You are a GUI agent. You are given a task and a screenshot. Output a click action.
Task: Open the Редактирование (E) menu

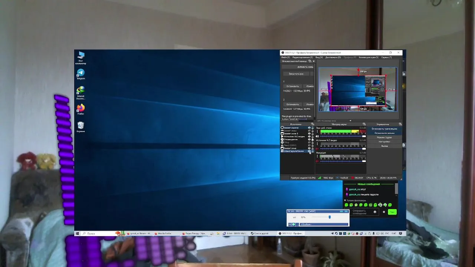(303, 57)
